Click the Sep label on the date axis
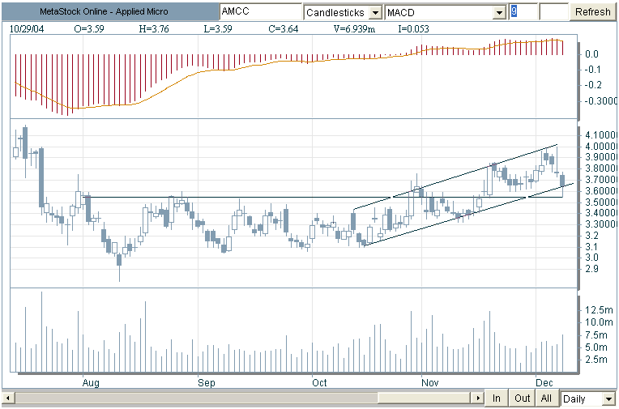 pyautogui.click(x=207, y=383)
